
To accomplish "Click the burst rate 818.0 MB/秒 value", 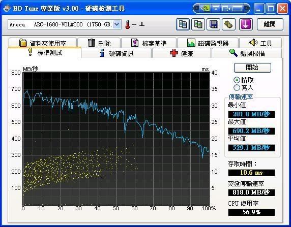I will coord(251,192).
